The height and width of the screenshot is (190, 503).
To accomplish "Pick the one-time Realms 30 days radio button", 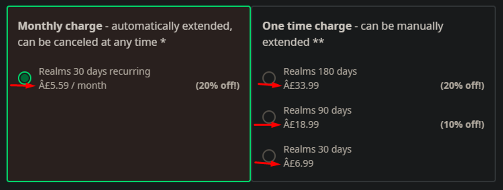I will (269, 156).
